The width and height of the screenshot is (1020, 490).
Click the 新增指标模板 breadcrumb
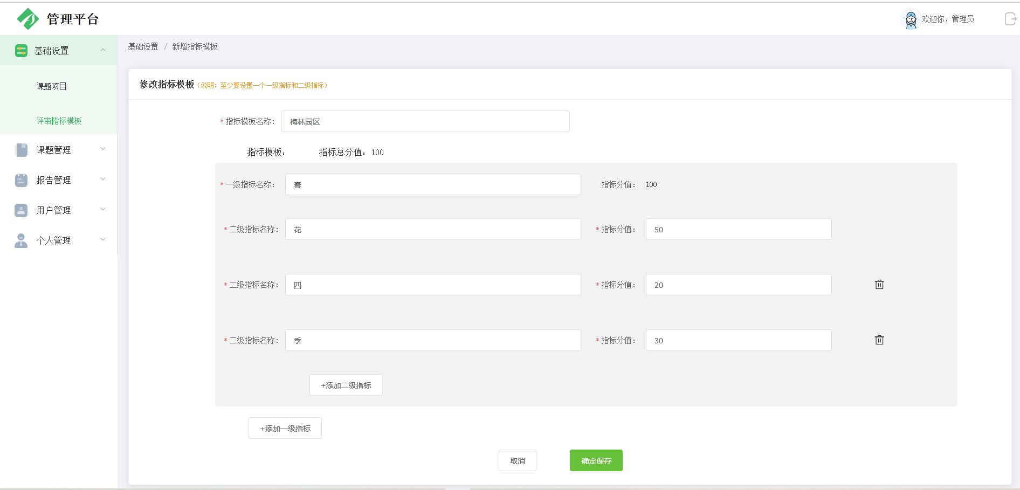coord(195,47)
